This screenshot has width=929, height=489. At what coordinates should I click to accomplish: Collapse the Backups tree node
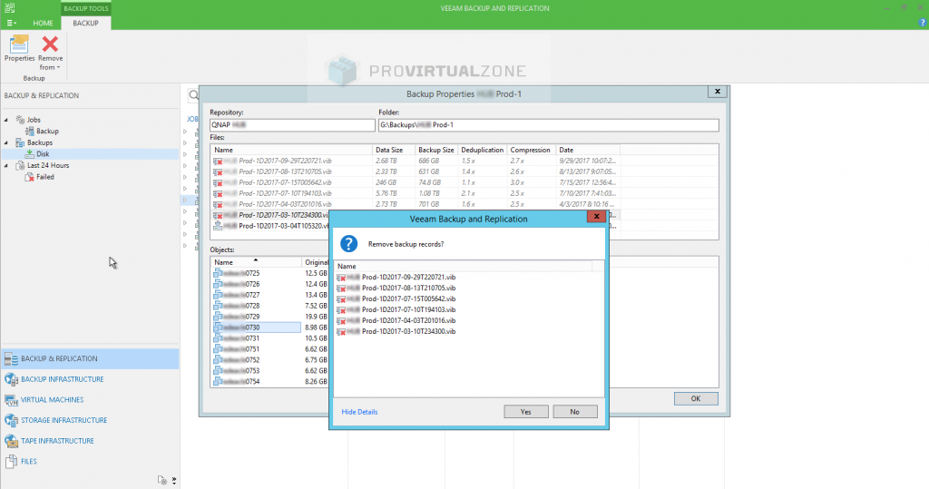[x=6, y=142]
